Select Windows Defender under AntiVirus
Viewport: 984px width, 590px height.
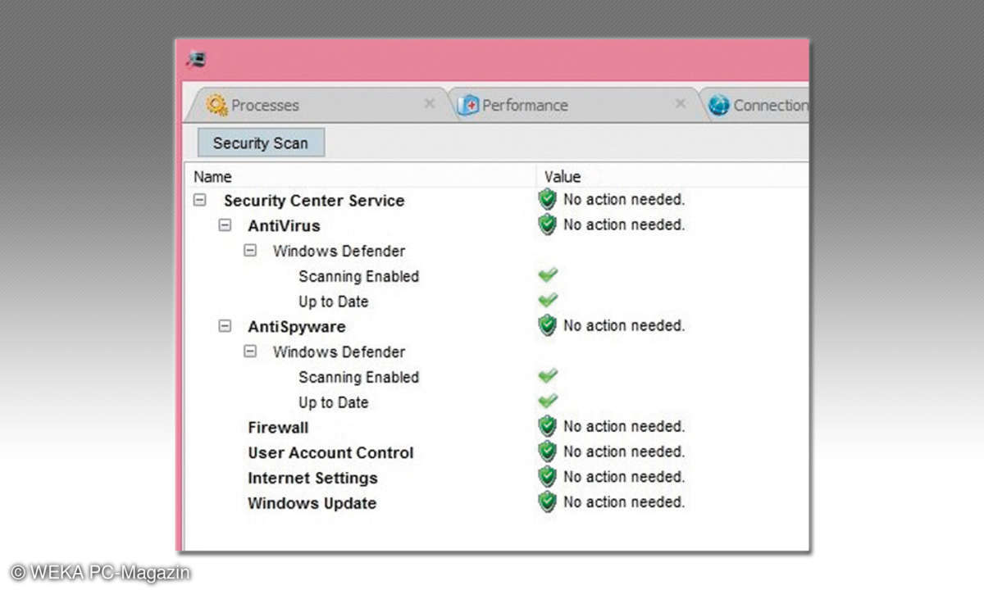[339, 252]
